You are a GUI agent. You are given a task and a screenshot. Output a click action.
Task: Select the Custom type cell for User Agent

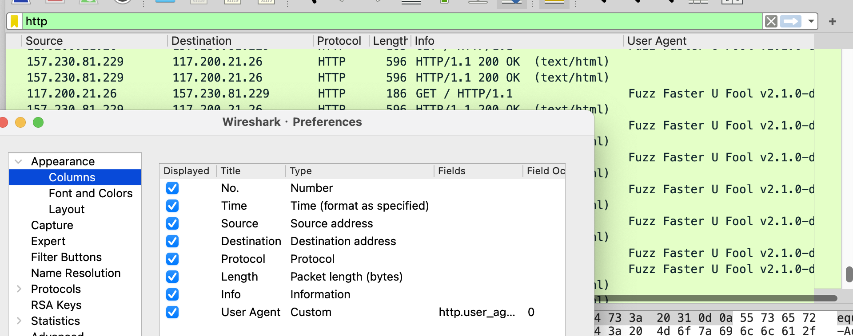click(311, 312)
